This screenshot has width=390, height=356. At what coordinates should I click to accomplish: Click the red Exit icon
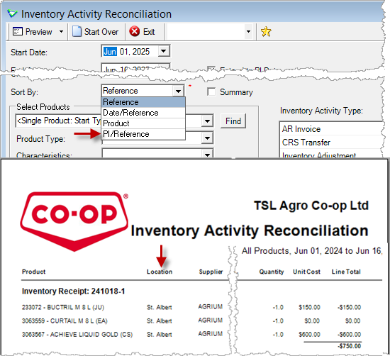(134, 31)
